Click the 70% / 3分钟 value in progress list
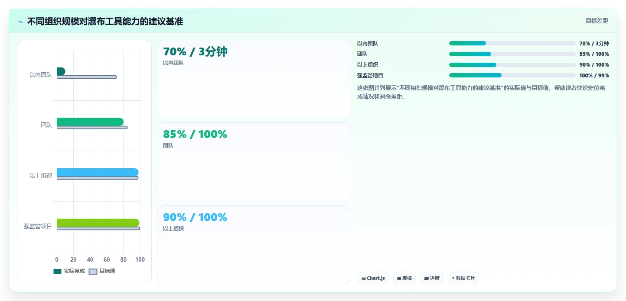This screenshot has width=626, height=301. point(594,43)
